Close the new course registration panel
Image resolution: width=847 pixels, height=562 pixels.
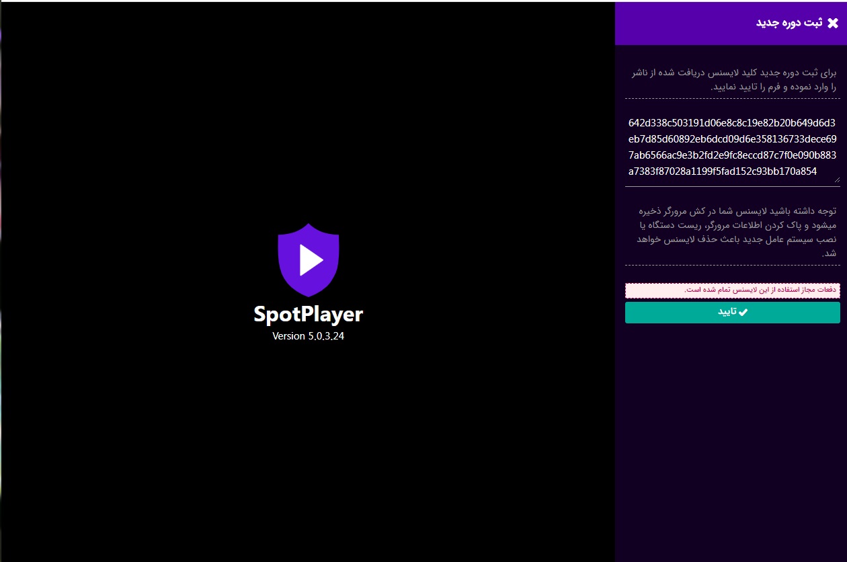(833, 24)
